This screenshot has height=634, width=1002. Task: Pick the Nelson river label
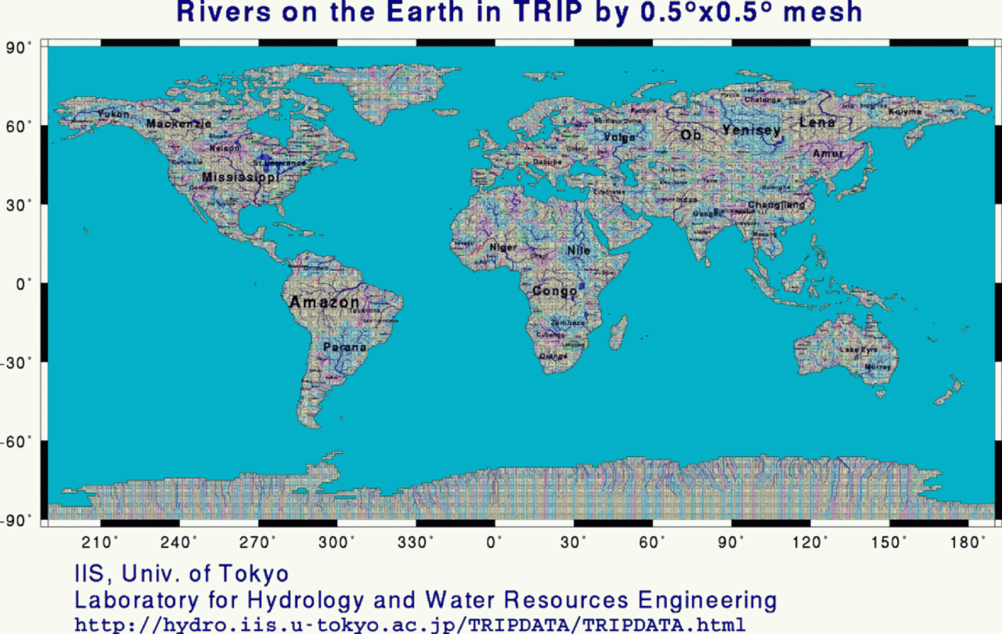click(225, 148)
